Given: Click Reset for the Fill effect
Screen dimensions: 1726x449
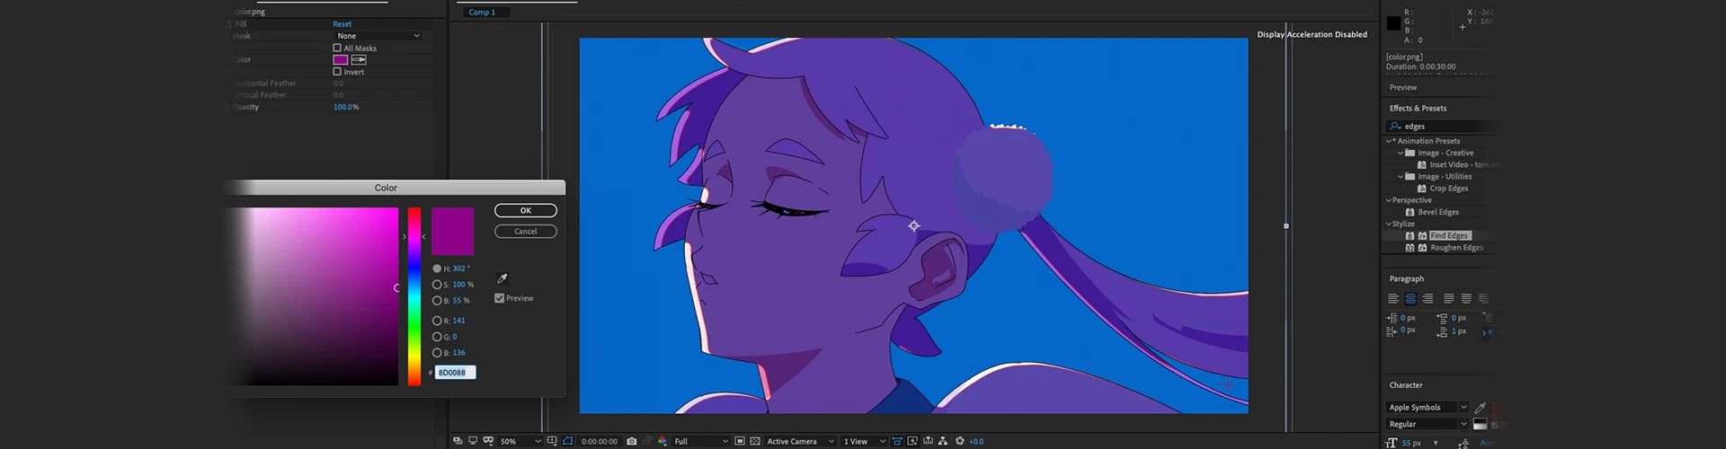Looking at the screenshot, I should (x=343, y=24).
